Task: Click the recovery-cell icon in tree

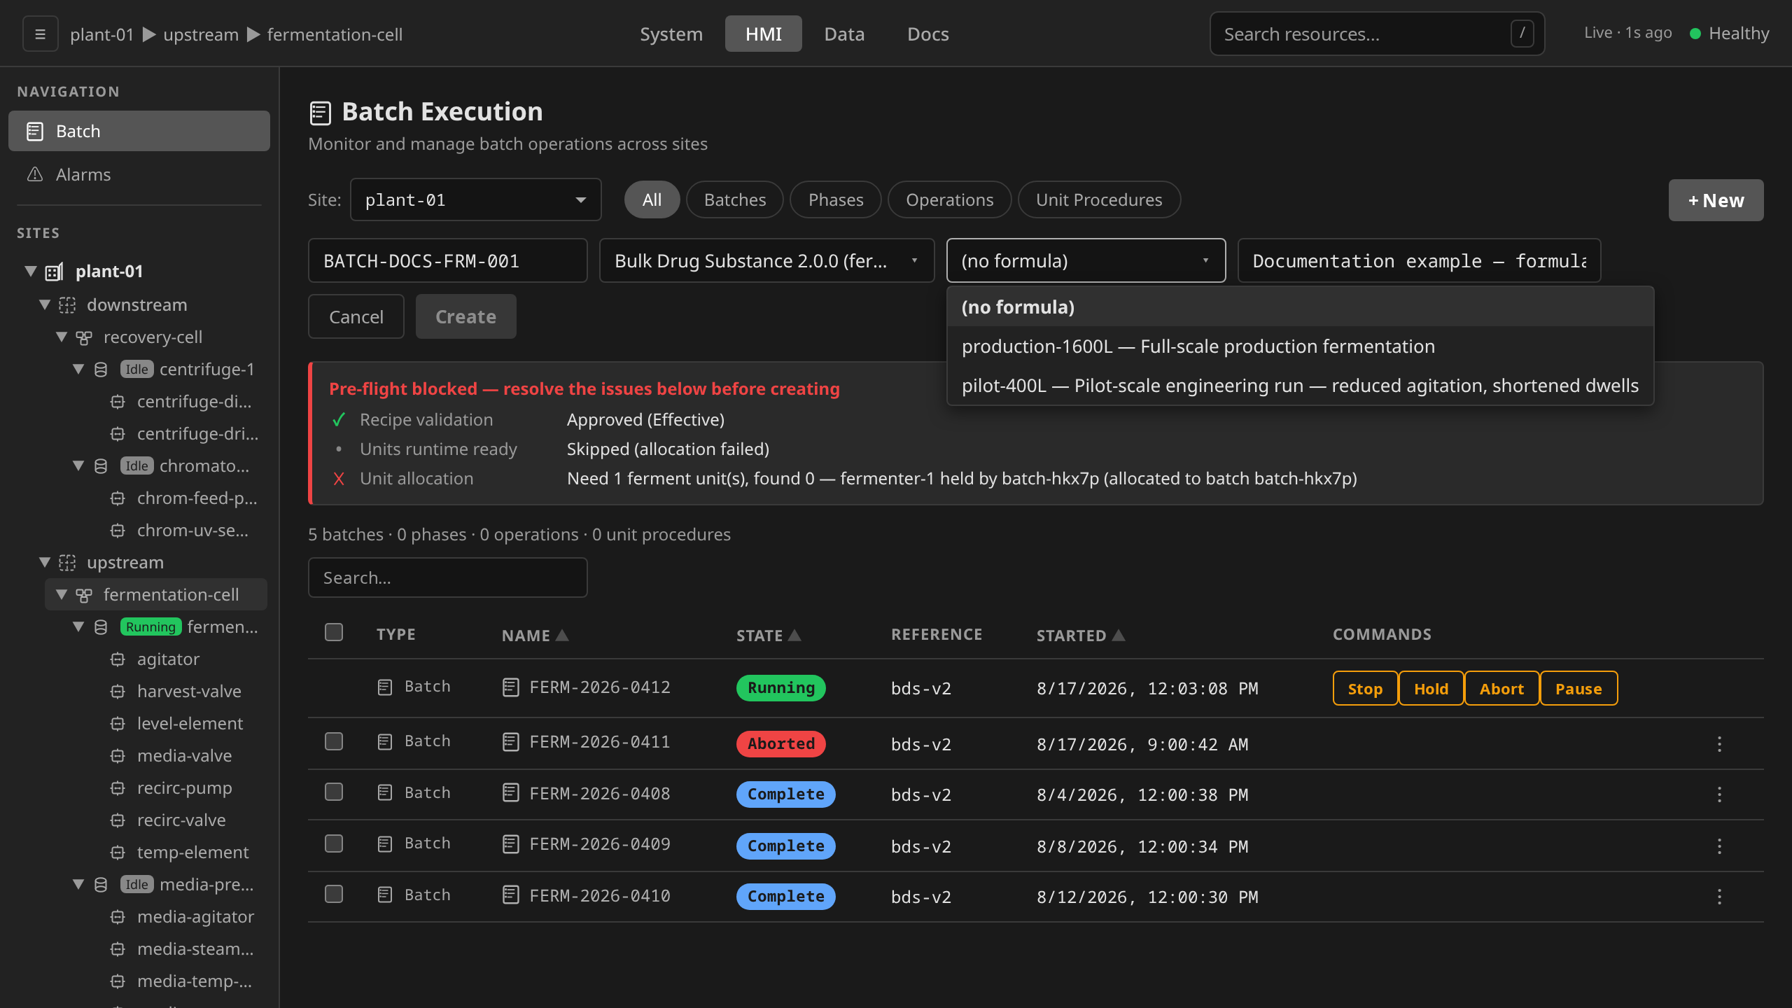Action: coord(84,337)
